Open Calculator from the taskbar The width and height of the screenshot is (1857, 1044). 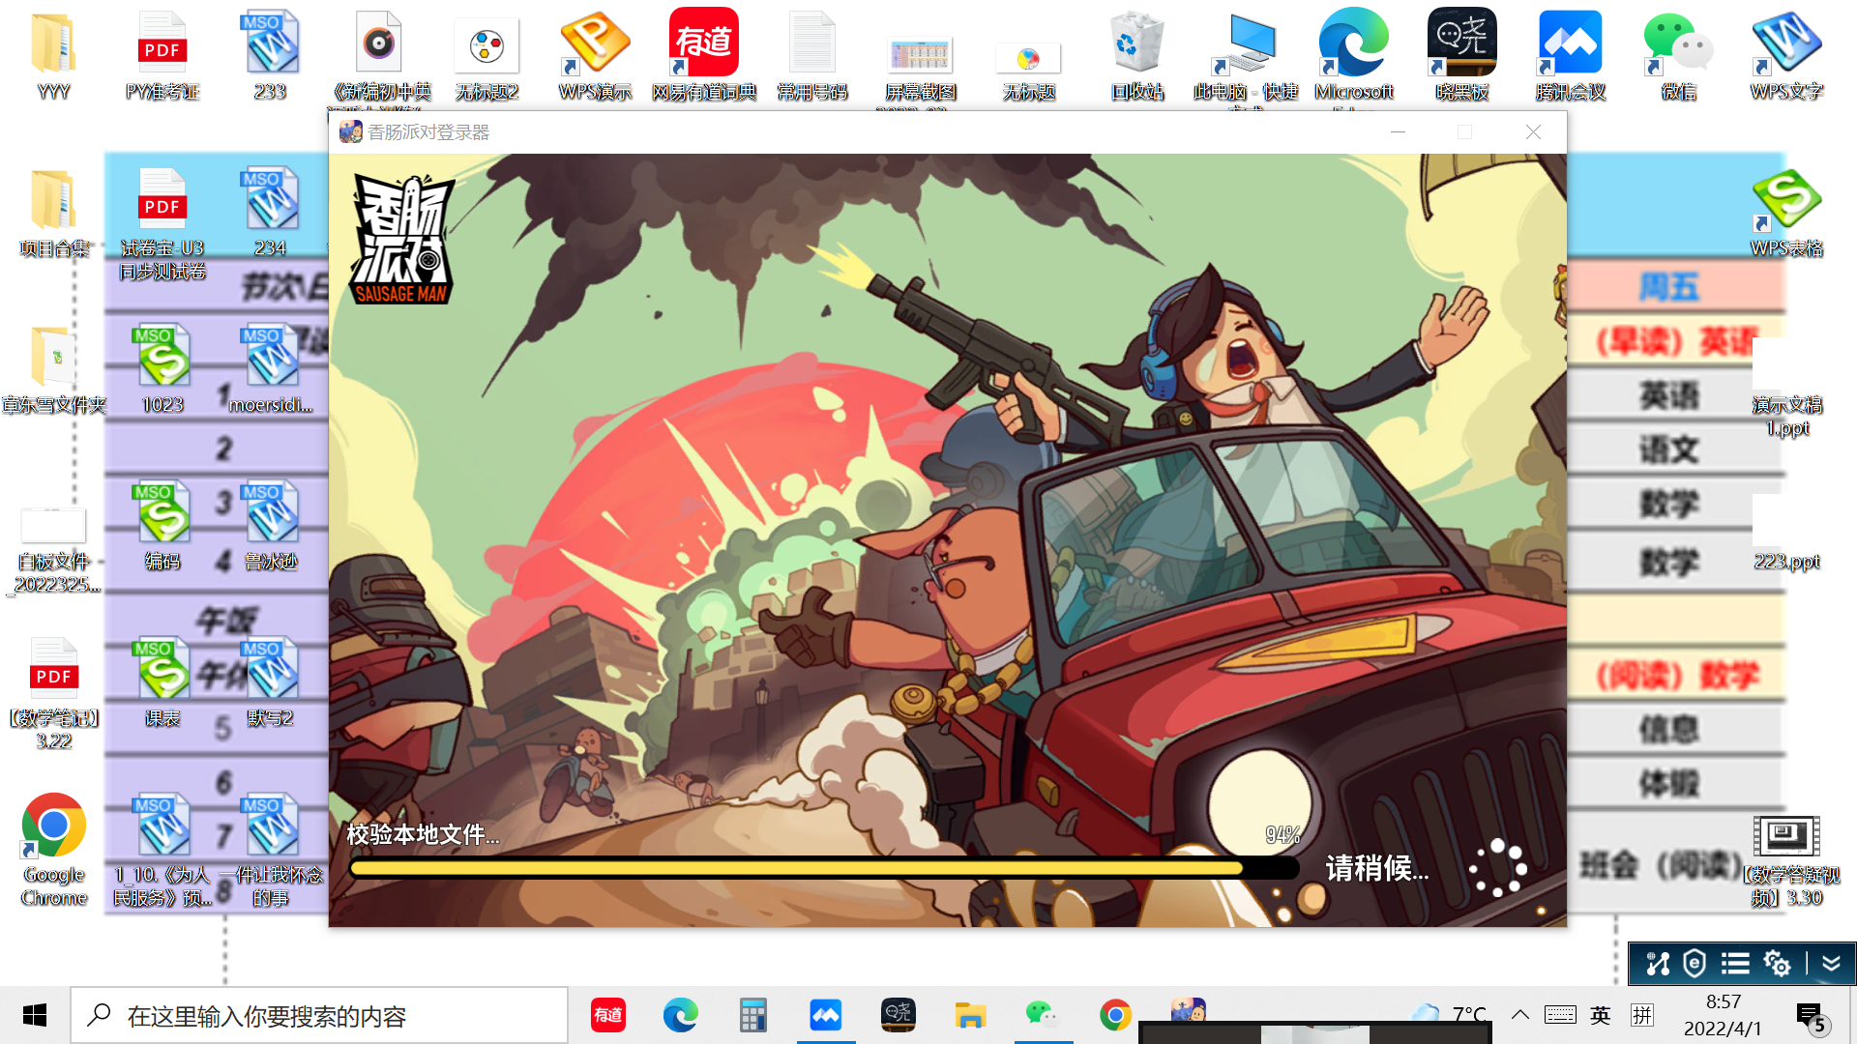(753, 1015)
